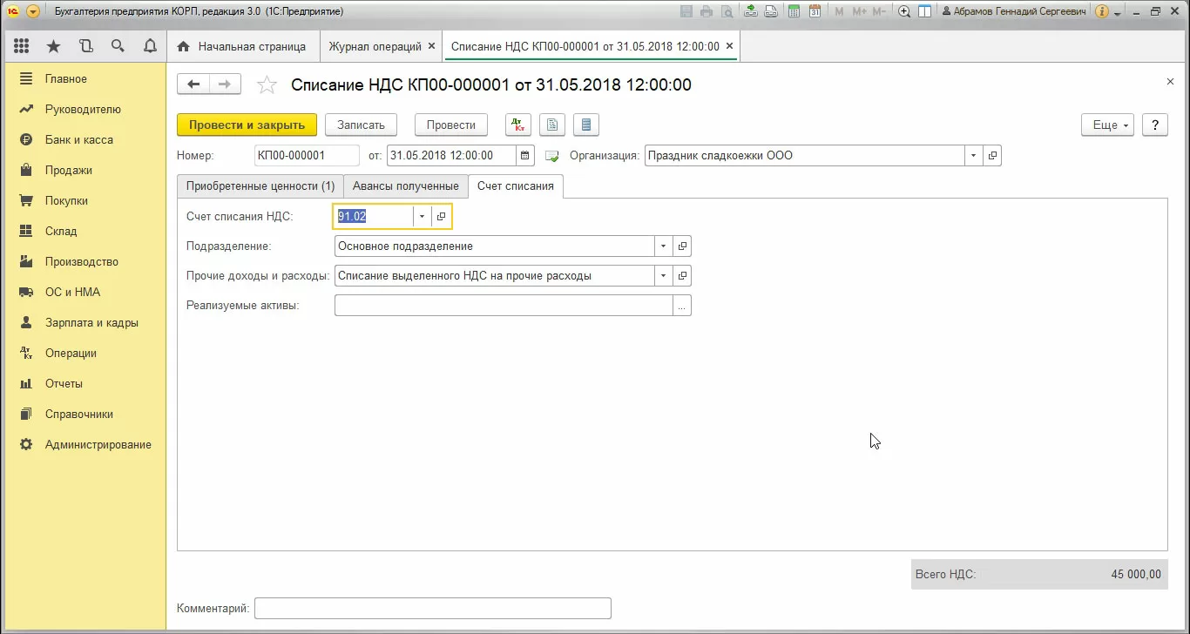Mark this document as favorite with the star

tap(267, 84)
